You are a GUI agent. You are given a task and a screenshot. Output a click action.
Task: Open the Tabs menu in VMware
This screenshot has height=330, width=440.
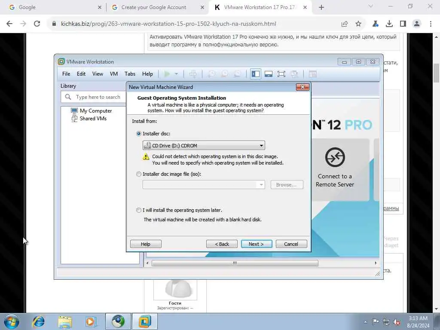click(x=130, y=74)
